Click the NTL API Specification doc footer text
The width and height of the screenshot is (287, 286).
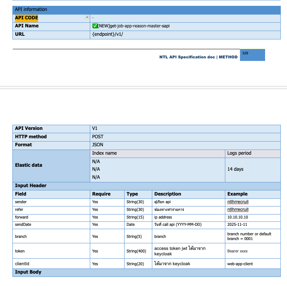(198, 57)
